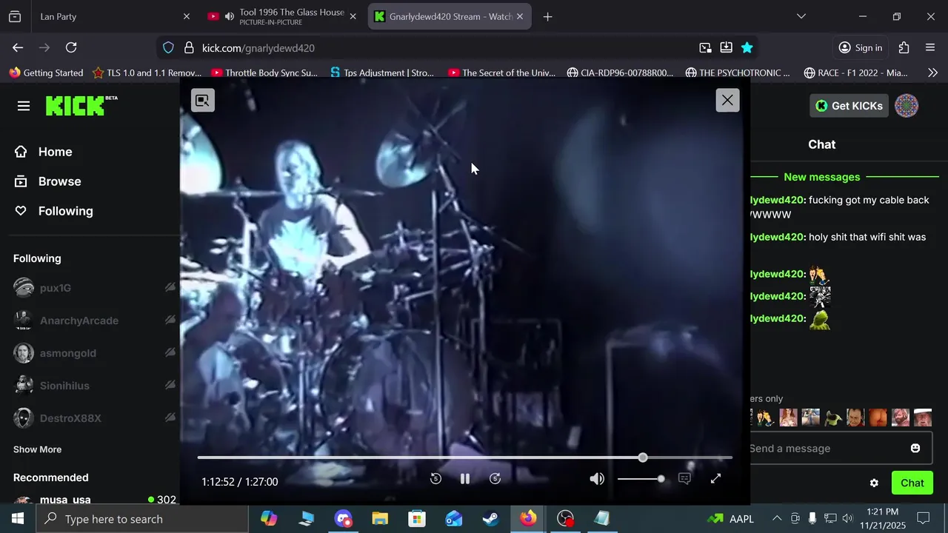Click Get KICKs button
The height and width of the screenshot is (533, 948).
[x=849, y=106]
